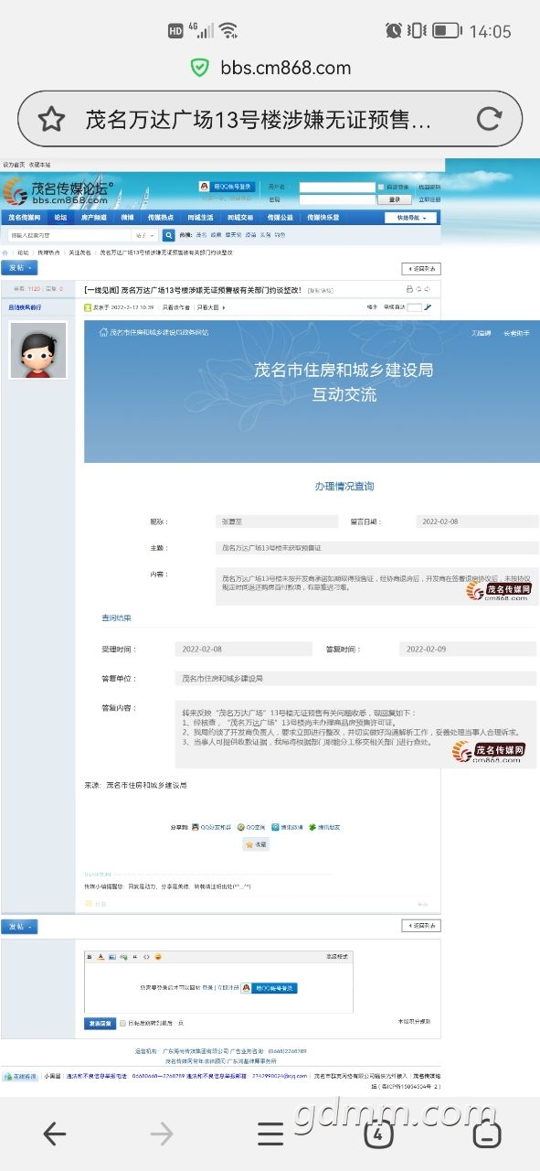This screenshot has height=1171, width=540.
Task: Click the floor jump number input box
Action: [415, 307]
